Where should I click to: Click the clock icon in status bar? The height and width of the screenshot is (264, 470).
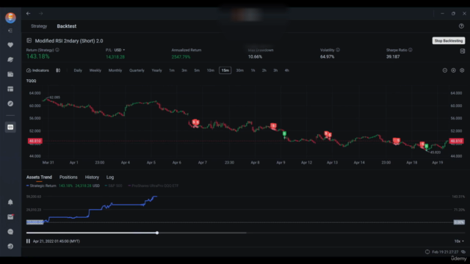click(427, 252)
